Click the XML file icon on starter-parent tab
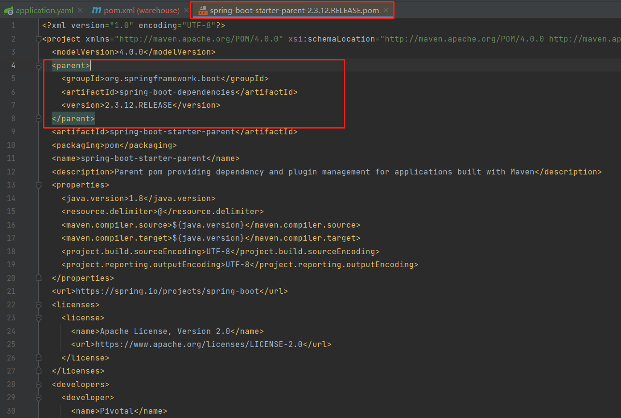 pyautogui.click(x=202, y=10)
